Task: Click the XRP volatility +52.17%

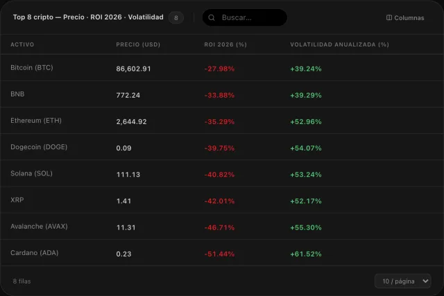Action: [x=306, y=201]
